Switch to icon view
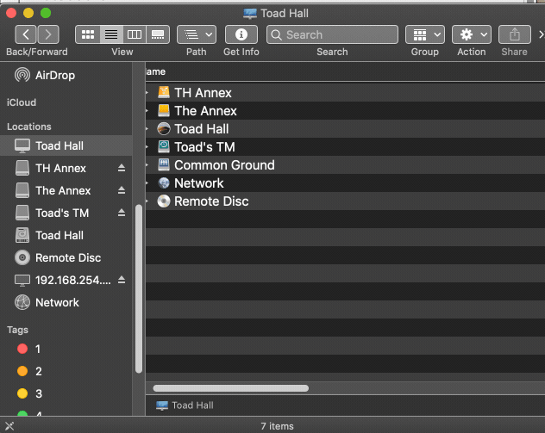 tap(88, 34)
